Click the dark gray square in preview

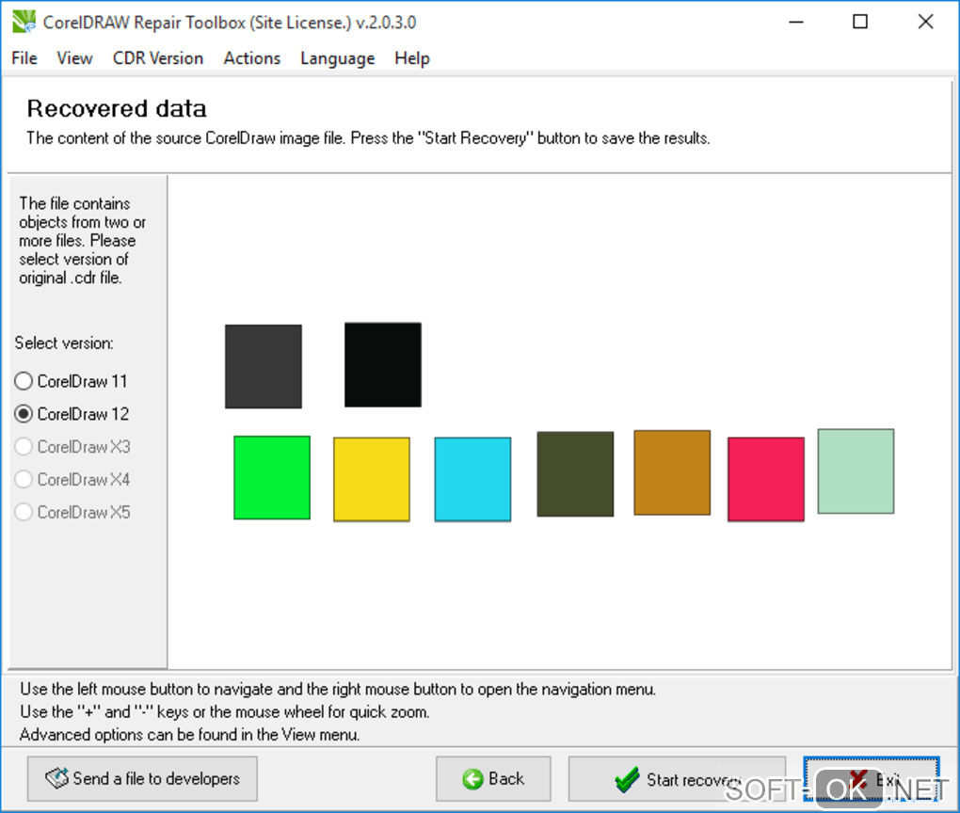264,367
